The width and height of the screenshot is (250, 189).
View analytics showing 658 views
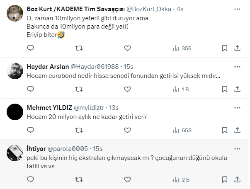pos(182,130)
